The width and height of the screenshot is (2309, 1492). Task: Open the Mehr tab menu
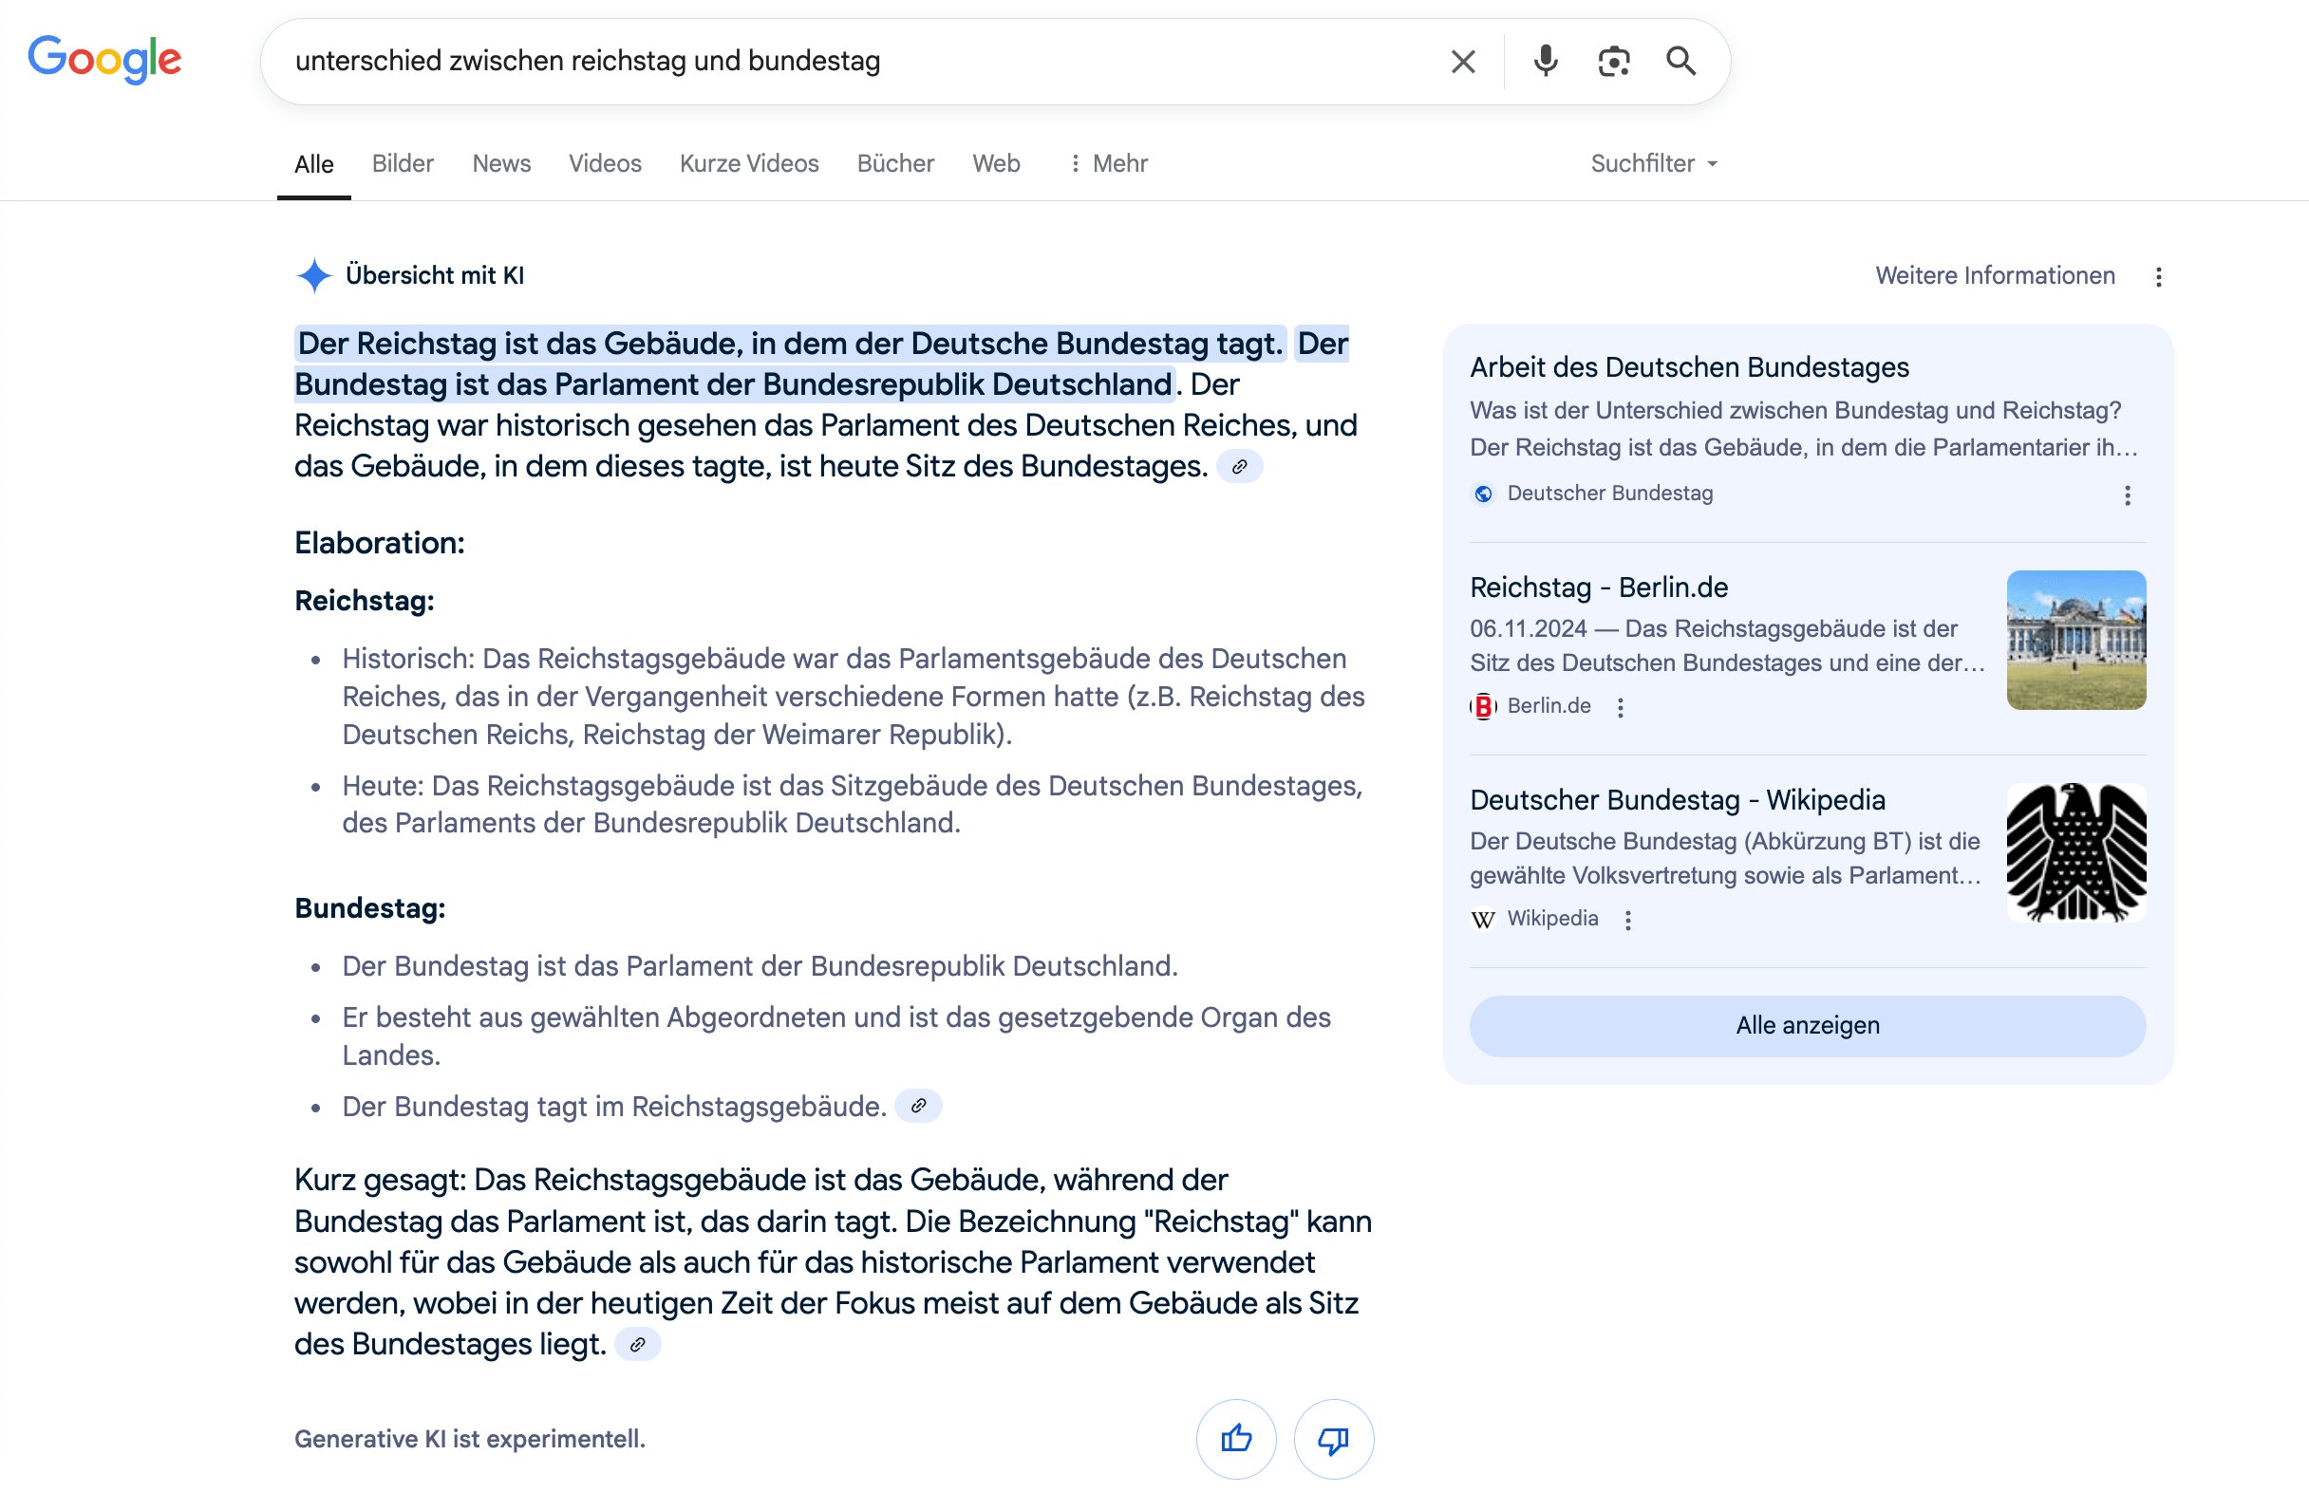click(x=1109, y=164)
